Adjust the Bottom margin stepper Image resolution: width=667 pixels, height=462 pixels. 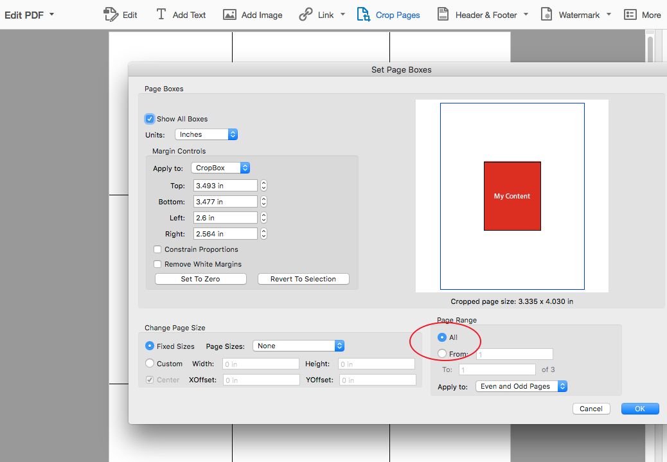263,202
